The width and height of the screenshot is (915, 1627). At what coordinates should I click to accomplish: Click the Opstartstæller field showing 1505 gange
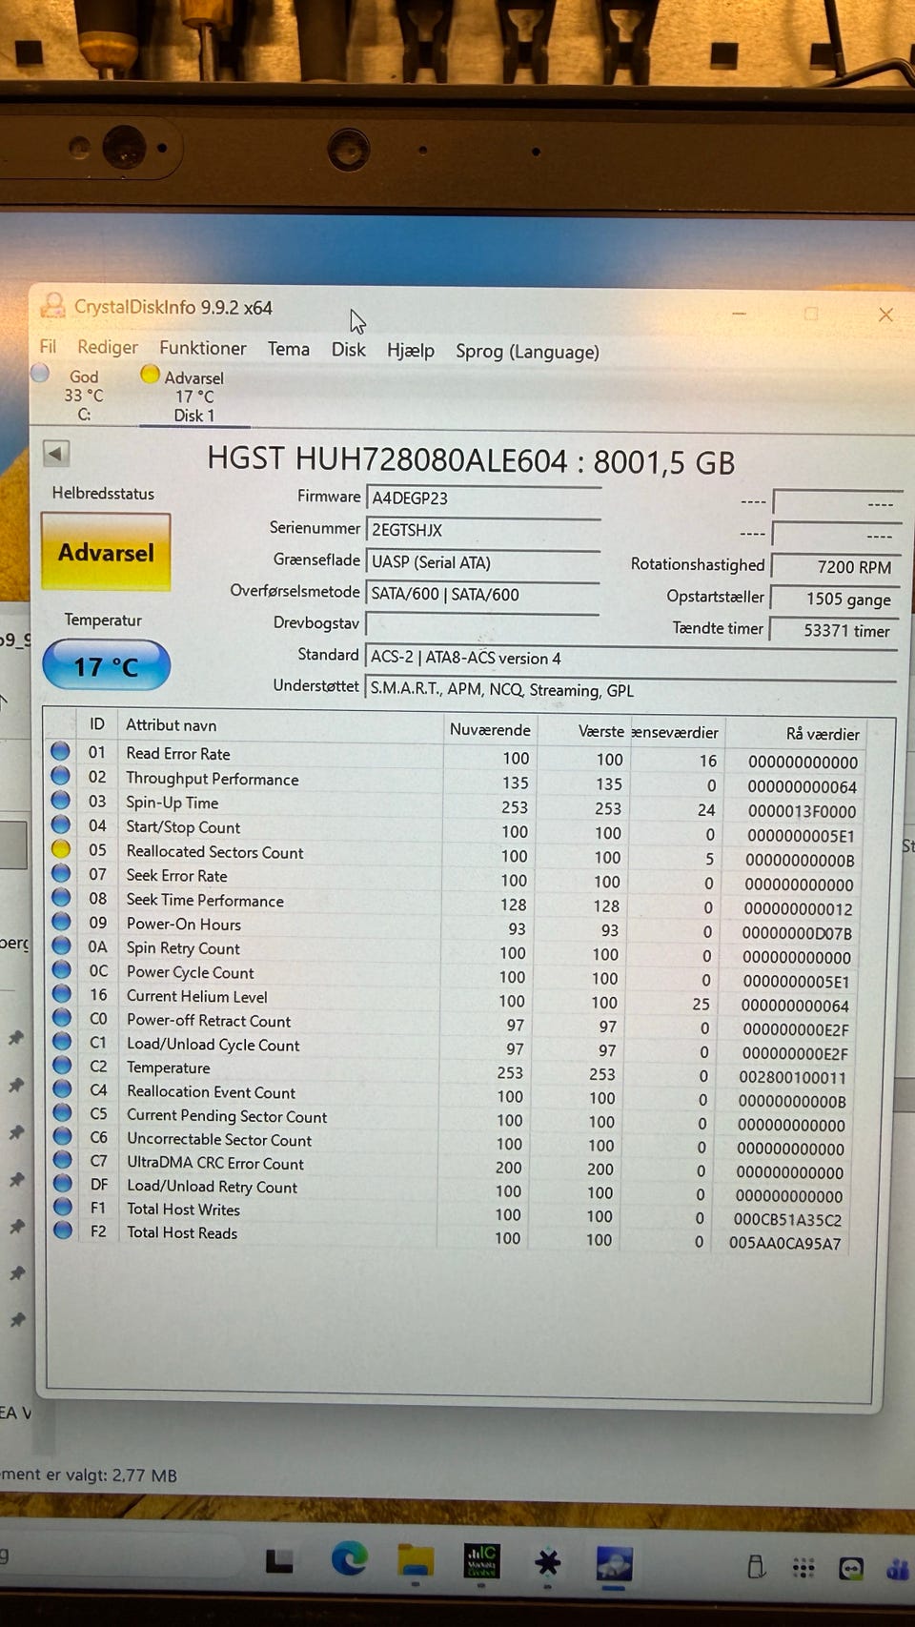click(x=834, y=599)
